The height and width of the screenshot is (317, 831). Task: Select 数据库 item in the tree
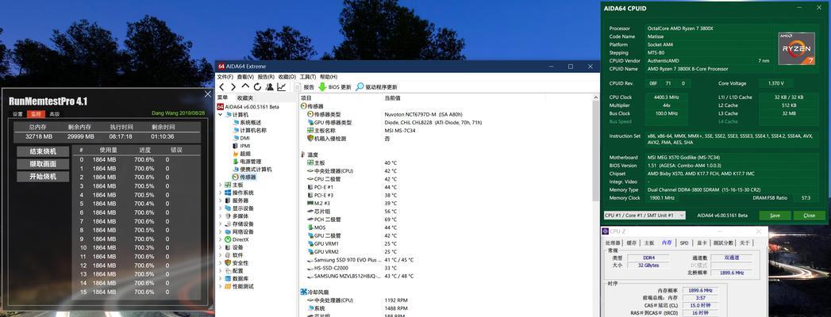tap(237, 278)
